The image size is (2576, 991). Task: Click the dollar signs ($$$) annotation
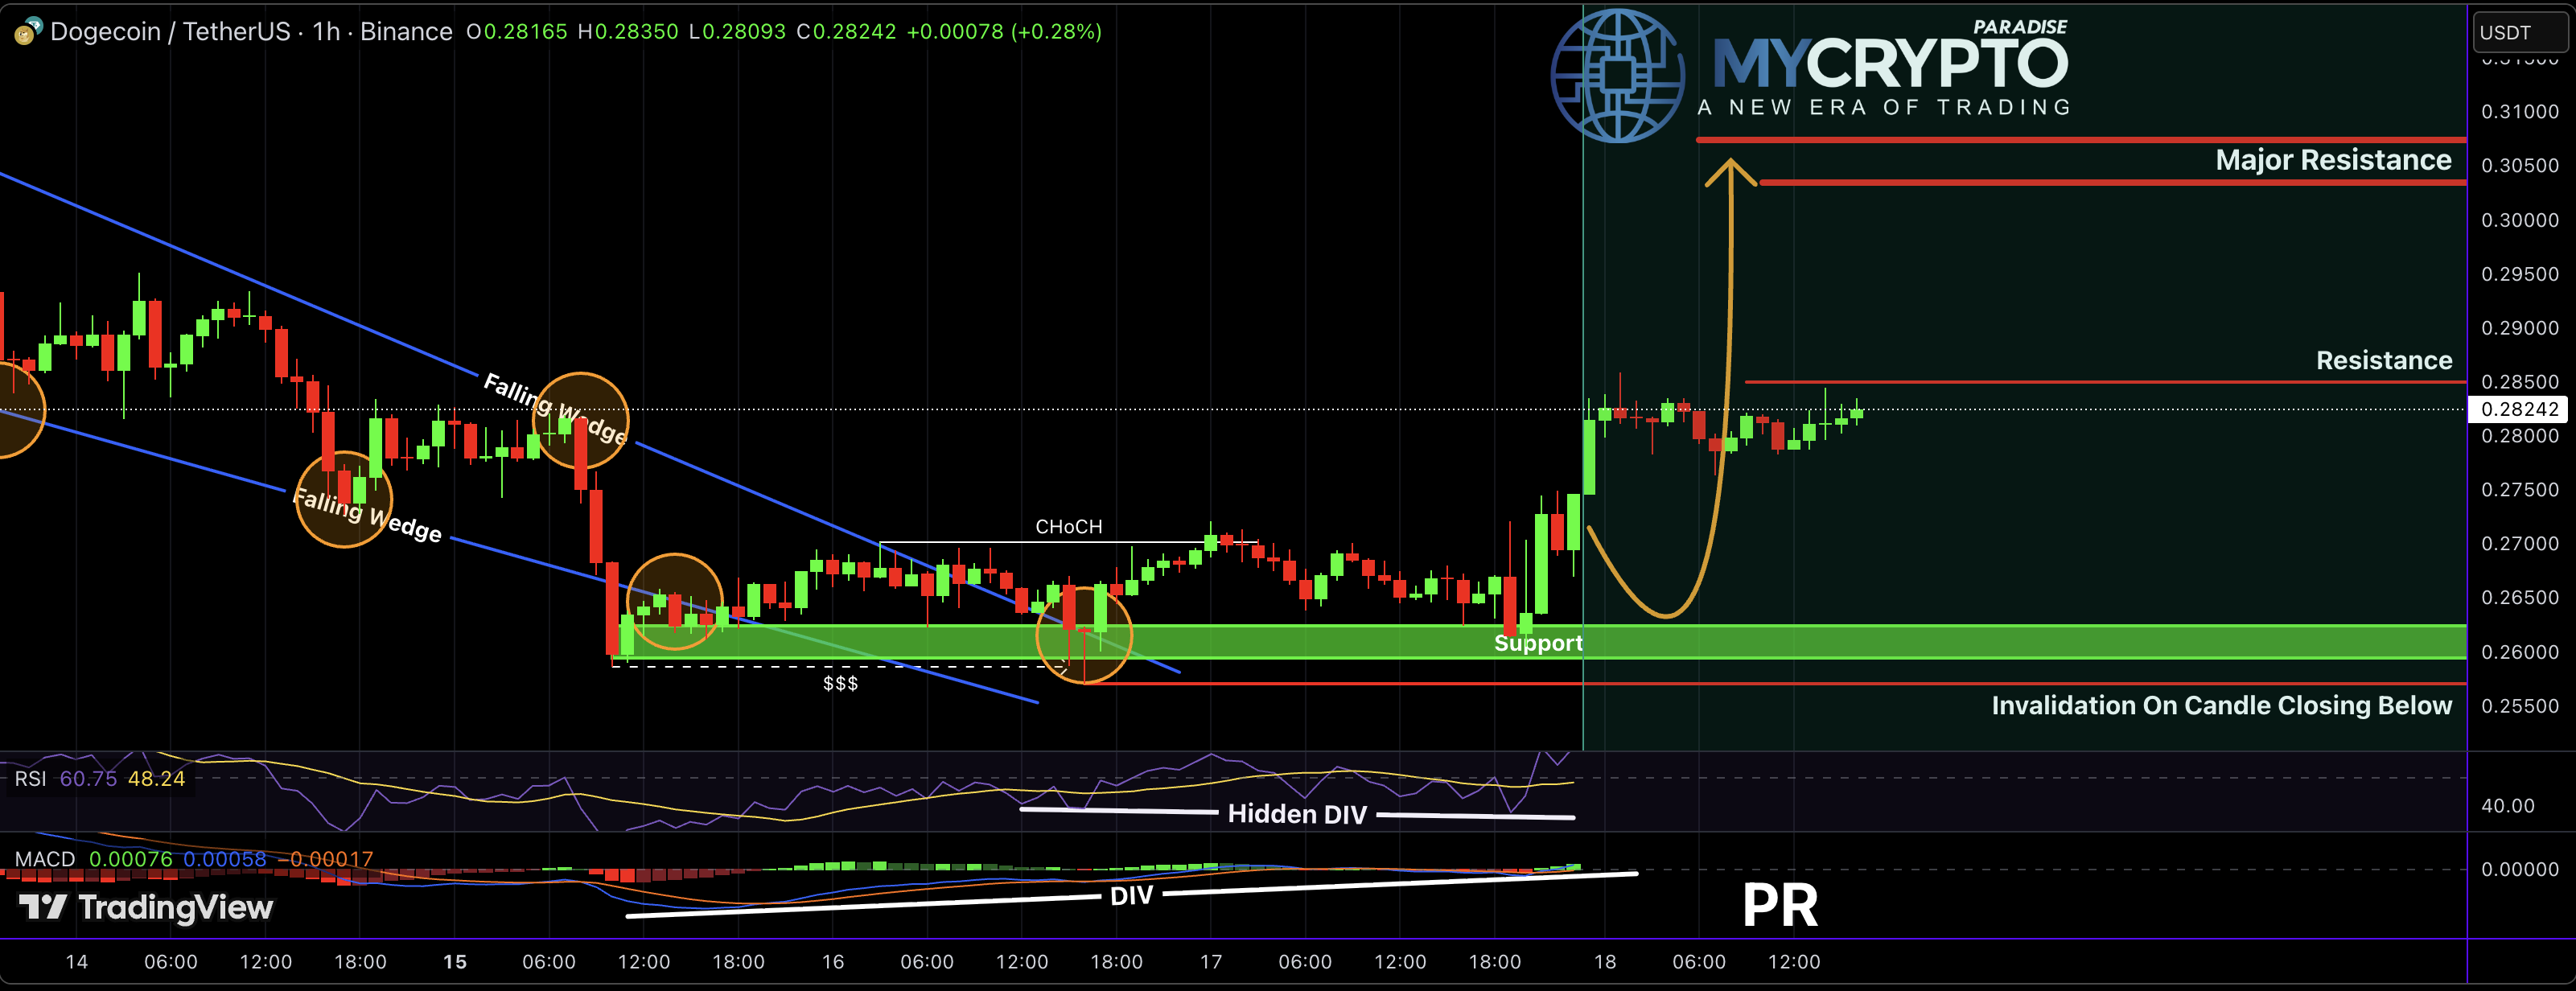[840, 683]
